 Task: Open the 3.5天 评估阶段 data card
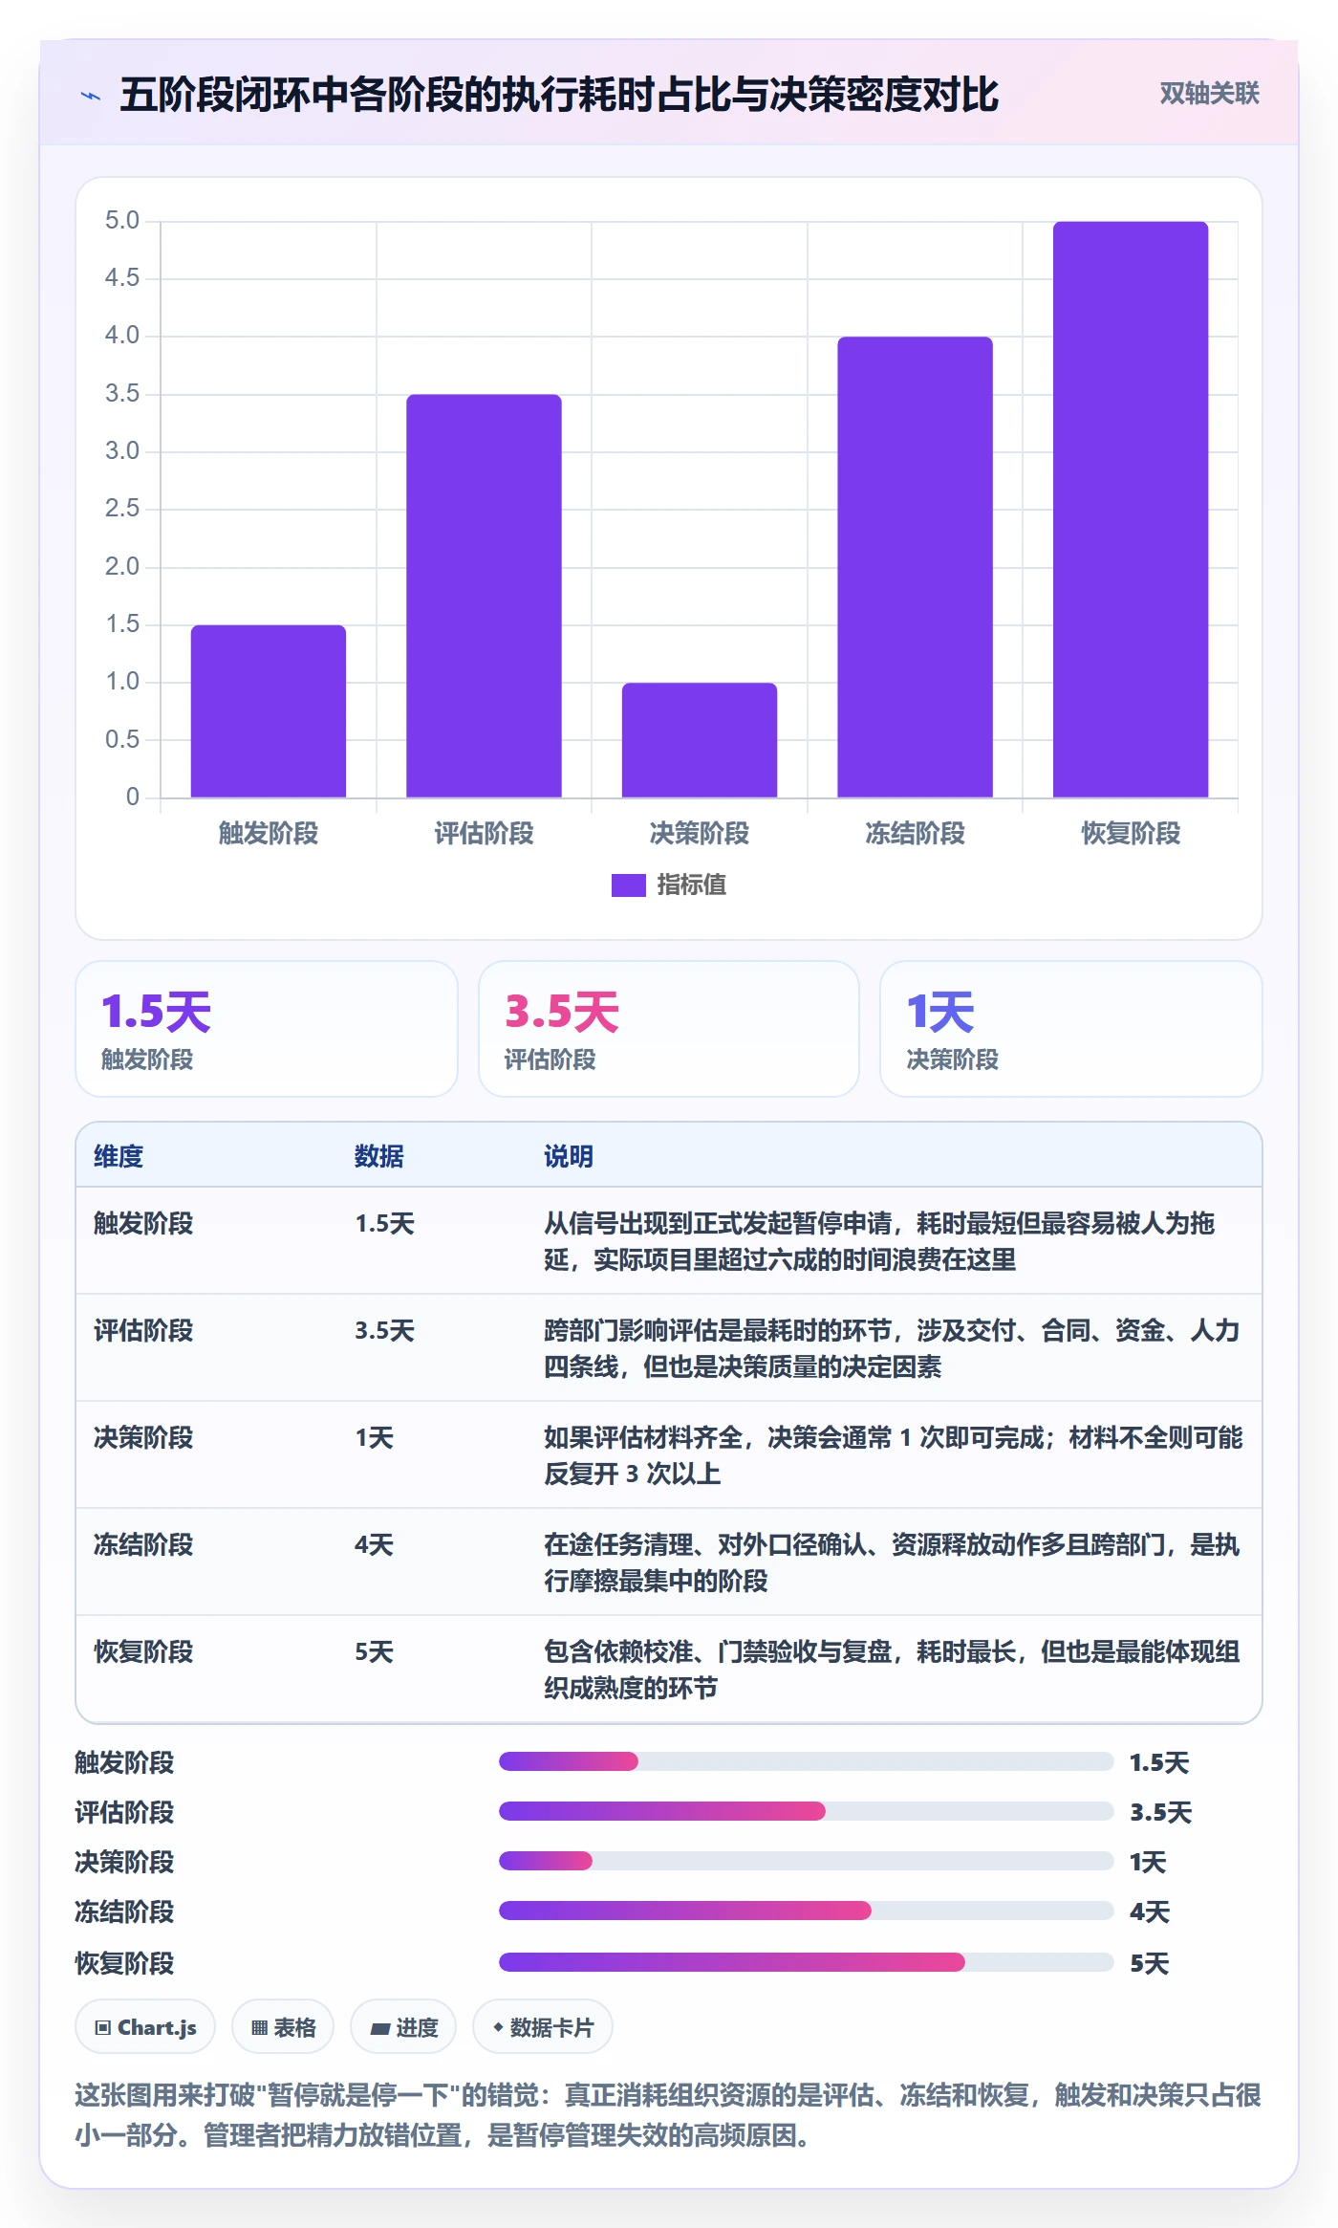(x=669, y=1029)
